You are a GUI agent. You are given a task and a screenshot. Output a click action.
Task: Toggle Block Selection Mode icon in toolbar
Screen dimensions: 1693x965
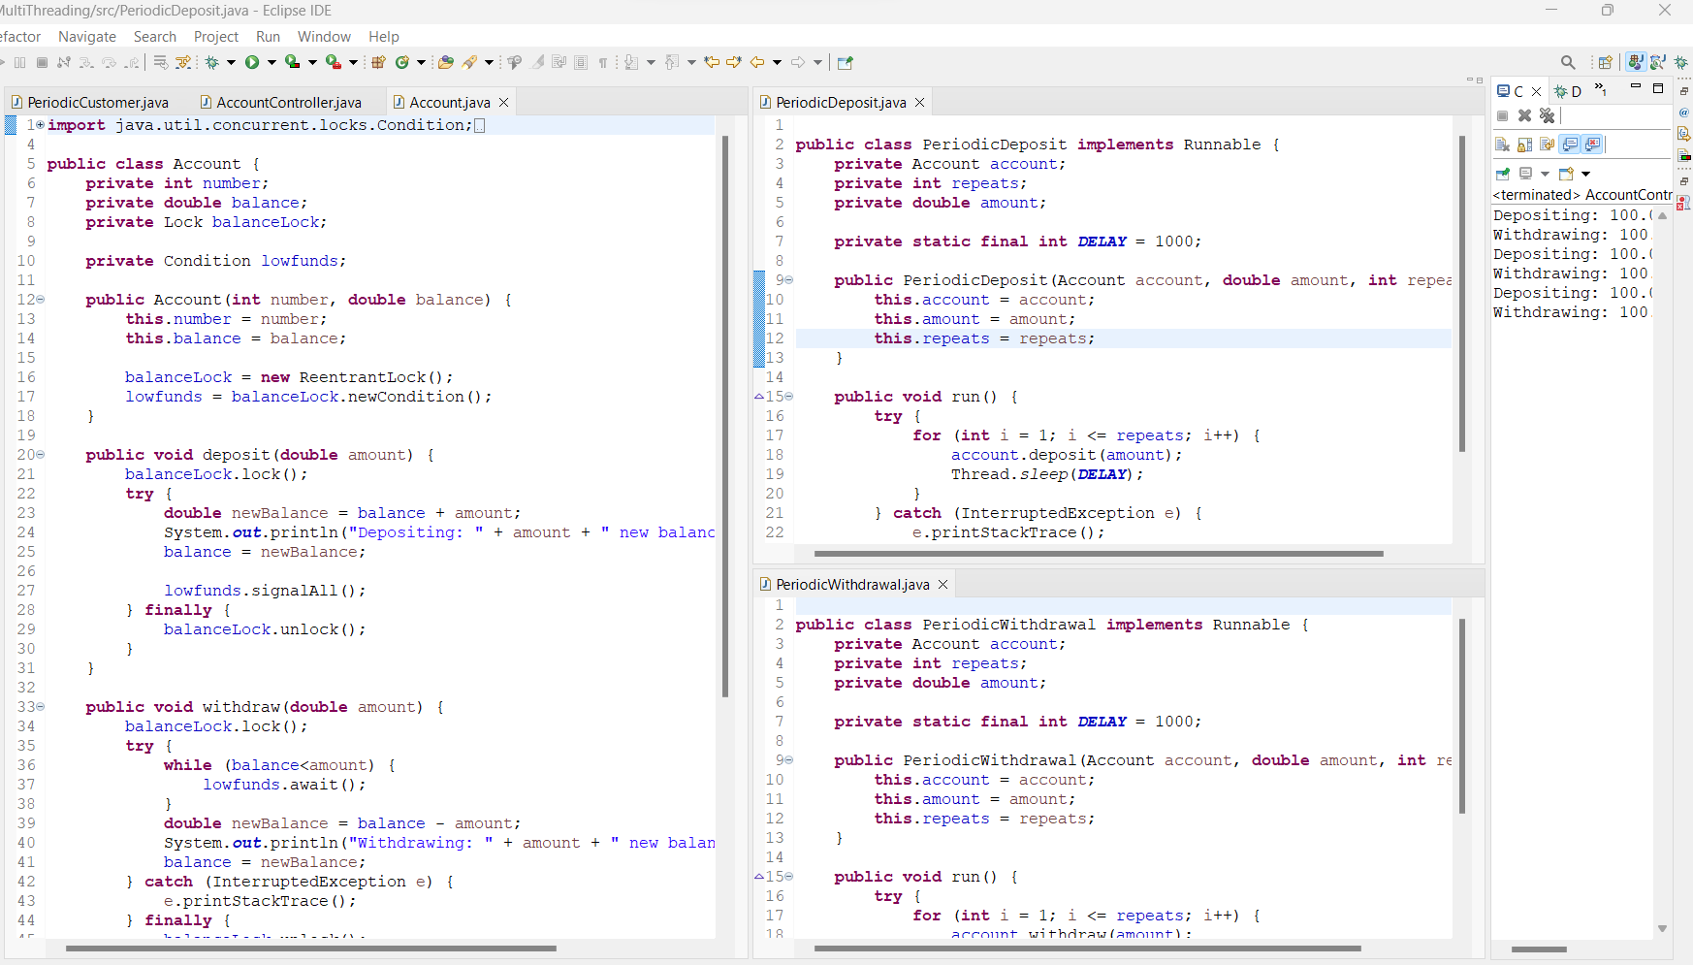point(581,62)
